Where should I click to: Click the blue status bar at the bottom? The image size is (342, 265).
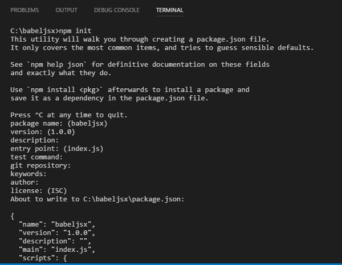pyautogui.click(x=171, y=262)
